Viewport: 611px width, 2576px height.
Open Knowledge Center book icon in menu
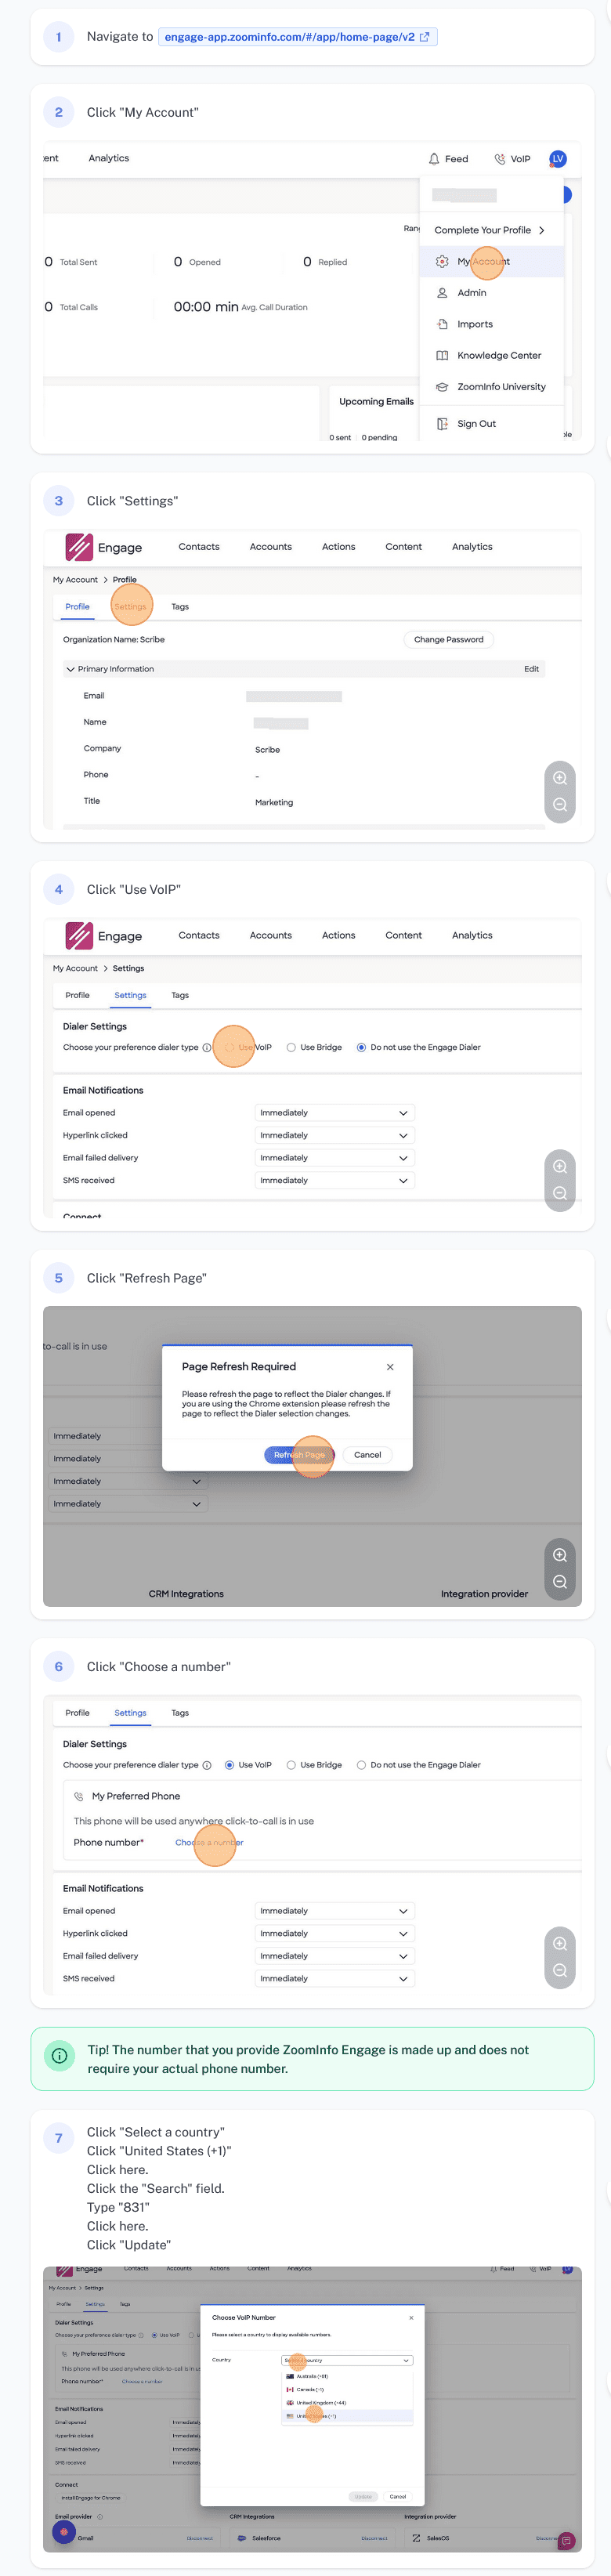click(x=442, y=356)
